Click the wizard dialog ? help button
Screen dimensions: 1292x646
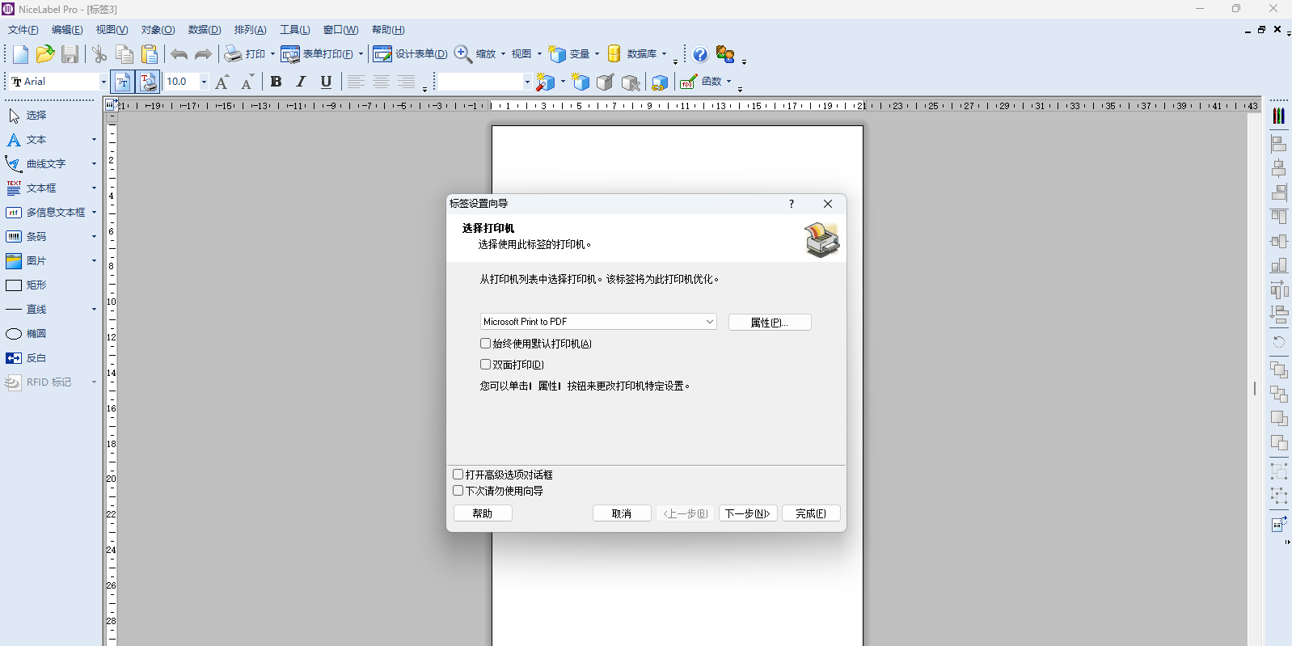pos(792,204)
